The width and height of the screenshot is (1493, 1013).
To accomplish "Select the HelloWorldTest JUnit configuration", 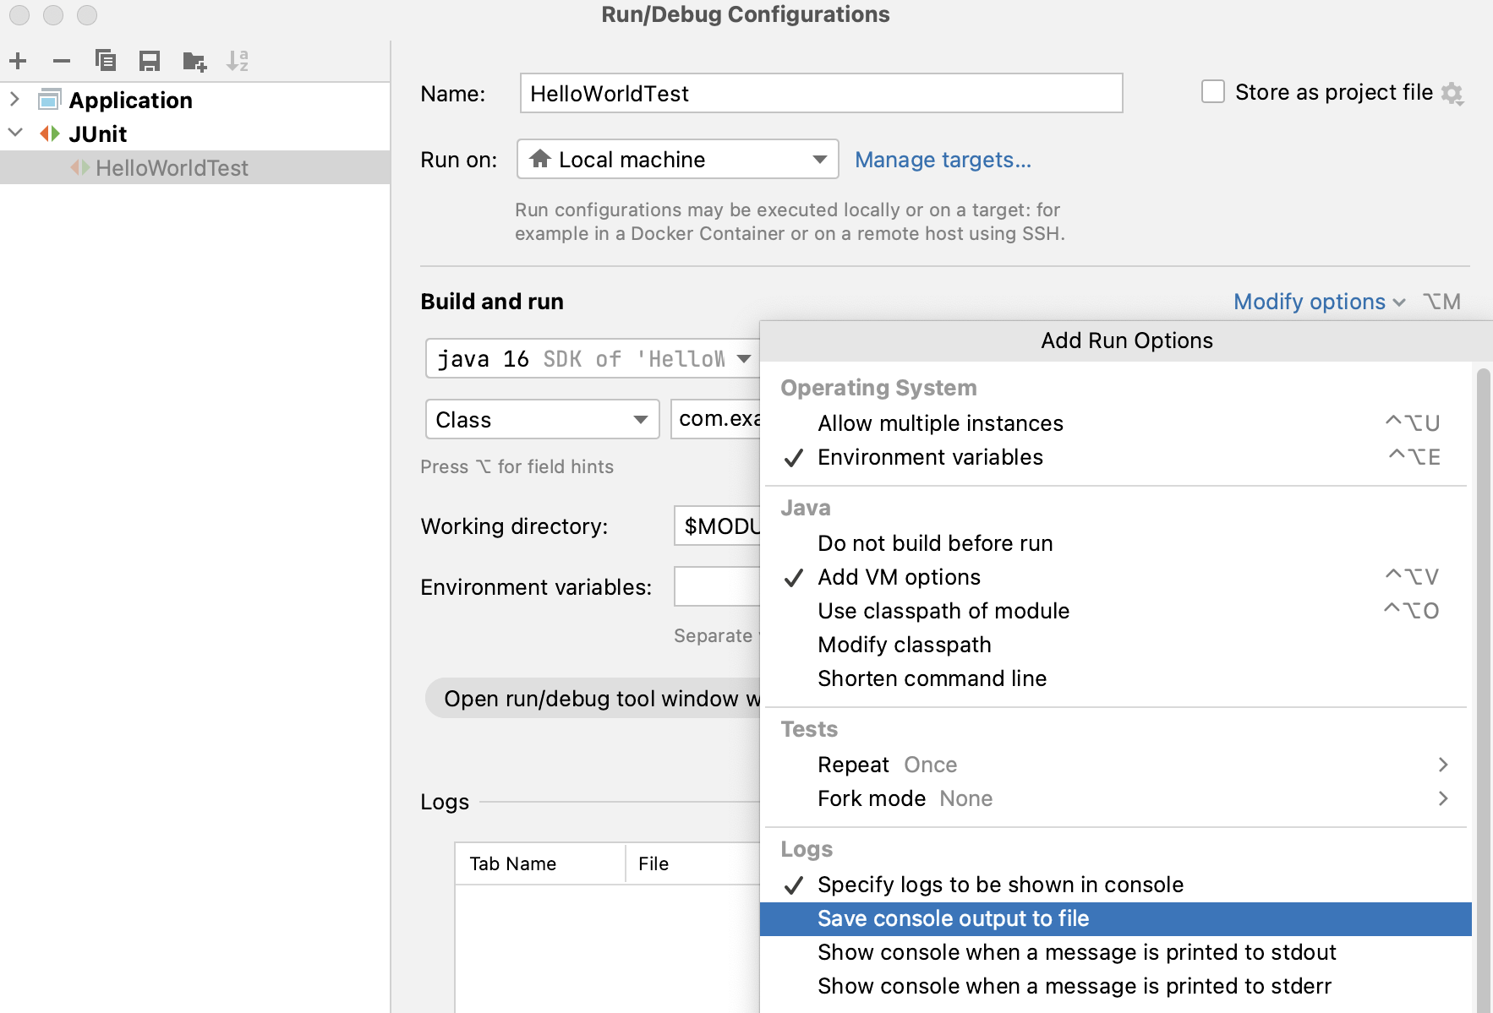I will click(172, 168).
